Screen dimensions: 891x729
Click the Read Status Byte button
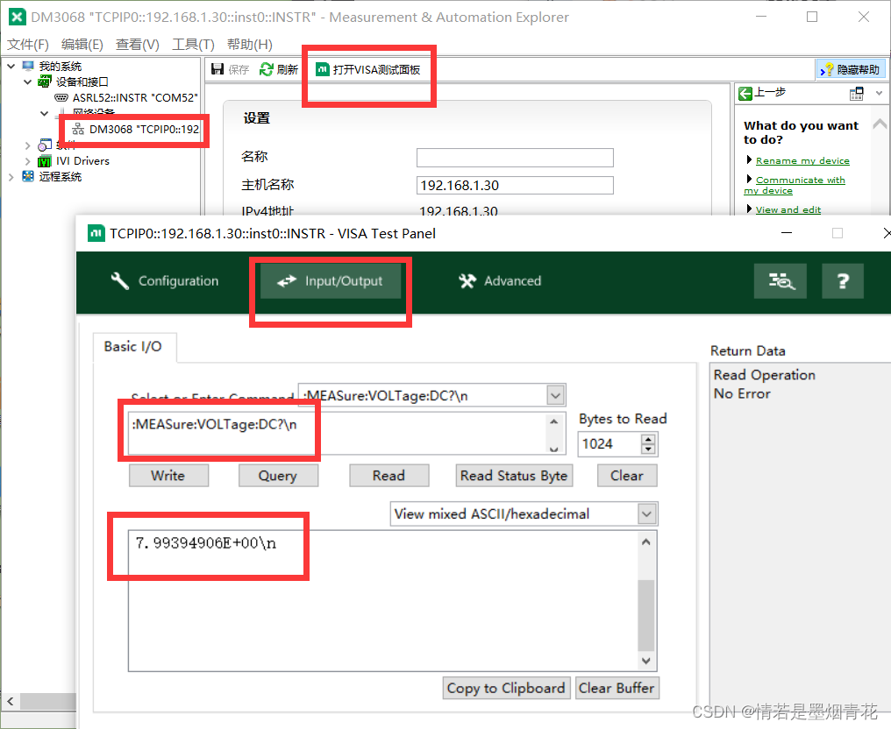tap(514, 476)
